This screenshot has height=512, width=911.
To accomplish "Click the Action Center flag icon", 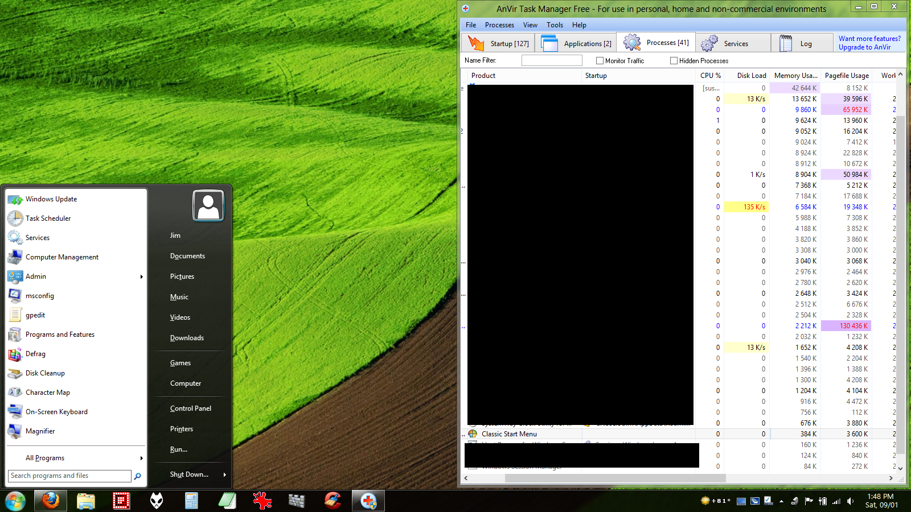I will pyautogui.click(x=809, y=501).
